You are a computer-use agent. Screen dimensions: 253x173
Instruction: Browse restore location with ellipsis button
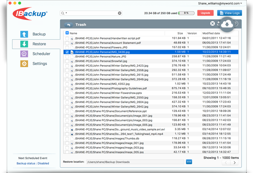point(189,162)
